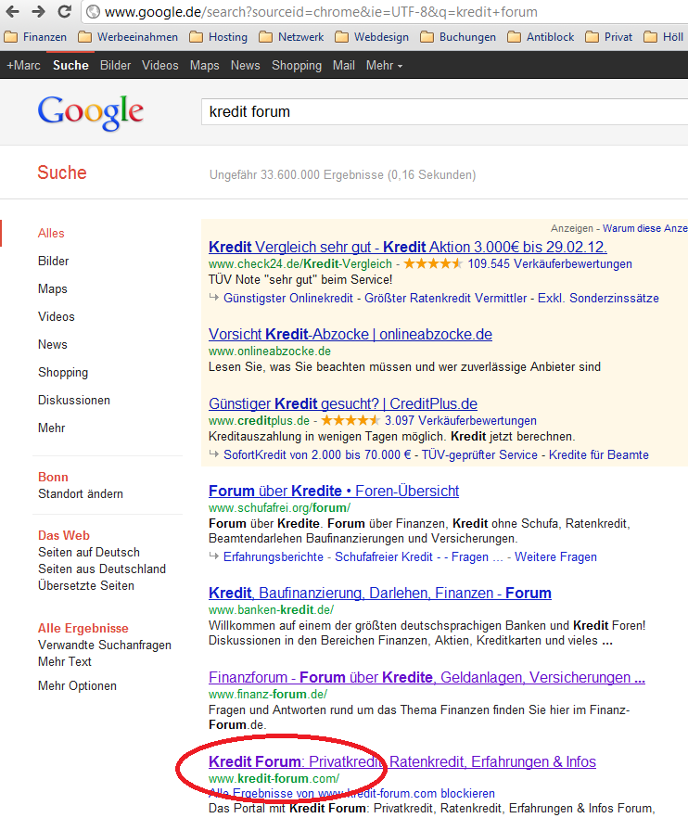Filter results by Videos in the sidebar
The image size is (688, 818).
tap(57, 316)
